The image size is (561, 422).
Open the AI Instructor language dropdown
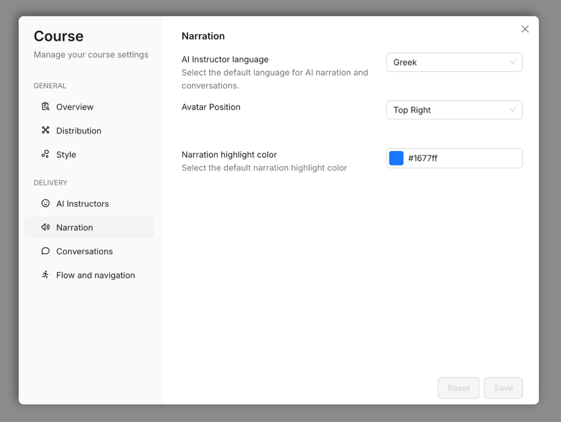(454, 62)
